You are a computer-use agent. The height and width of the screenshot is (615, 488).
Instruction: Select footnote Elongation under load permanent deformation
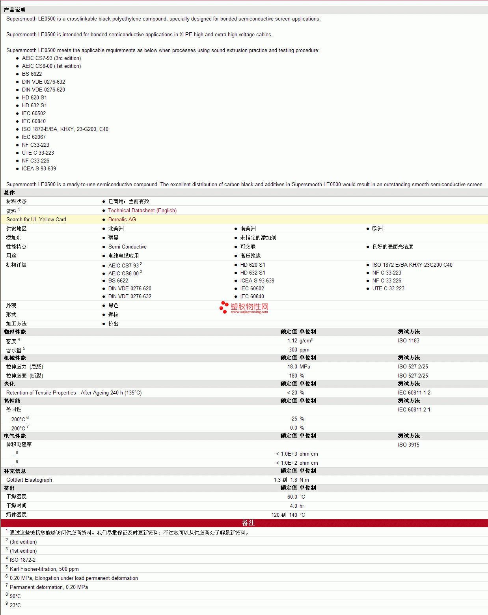click(x=74, y=578)
